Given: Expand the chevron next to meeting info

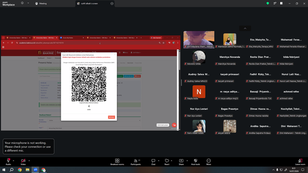Looking at the screenshot, I should click(28, 3).
